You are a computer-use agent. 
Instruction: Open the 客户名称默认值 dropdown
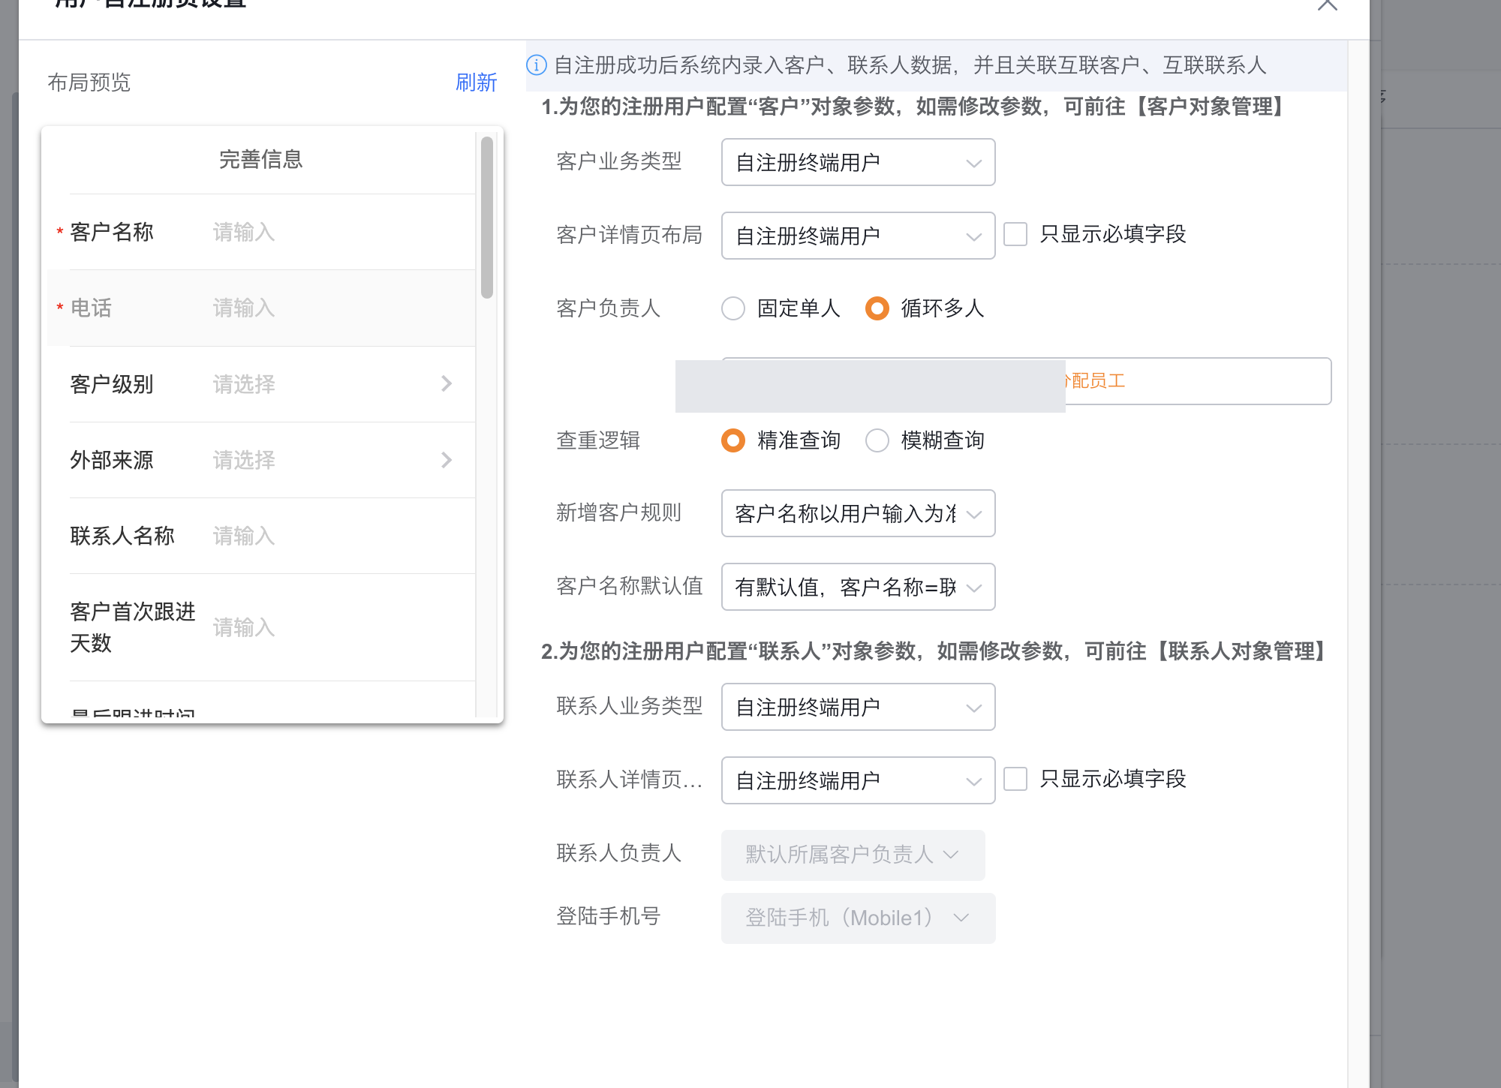[x=858, y=587]
